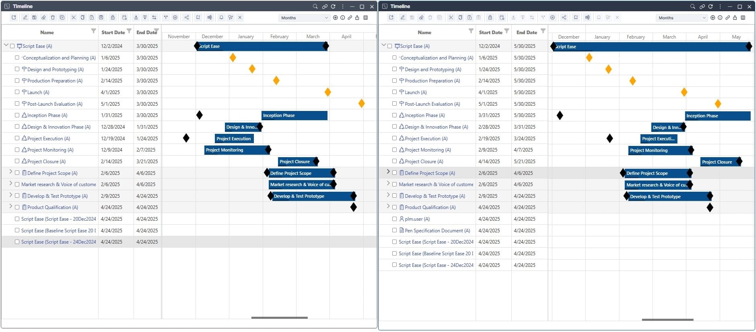756x332 pixels.
Task: Expand Define Project Scope (A) in left panel
Action: pos(10,172)
